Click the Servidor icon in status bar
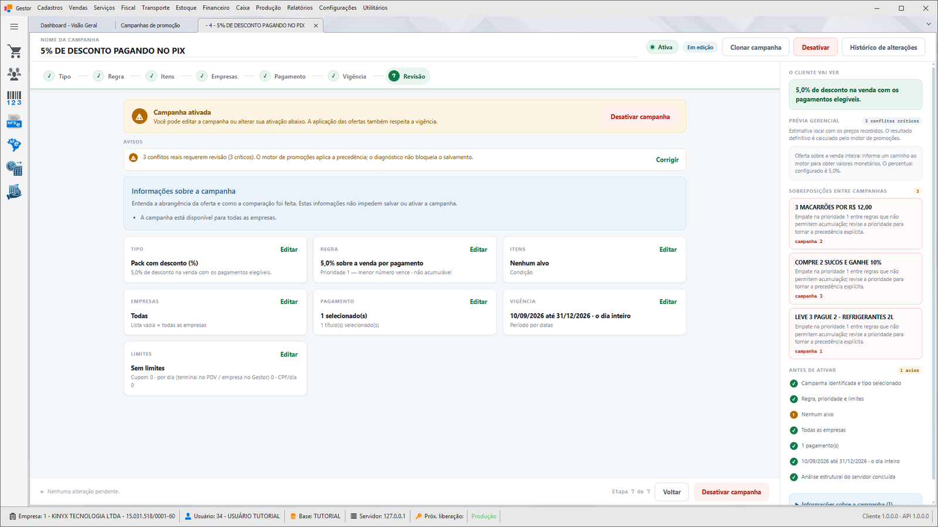 354,516
